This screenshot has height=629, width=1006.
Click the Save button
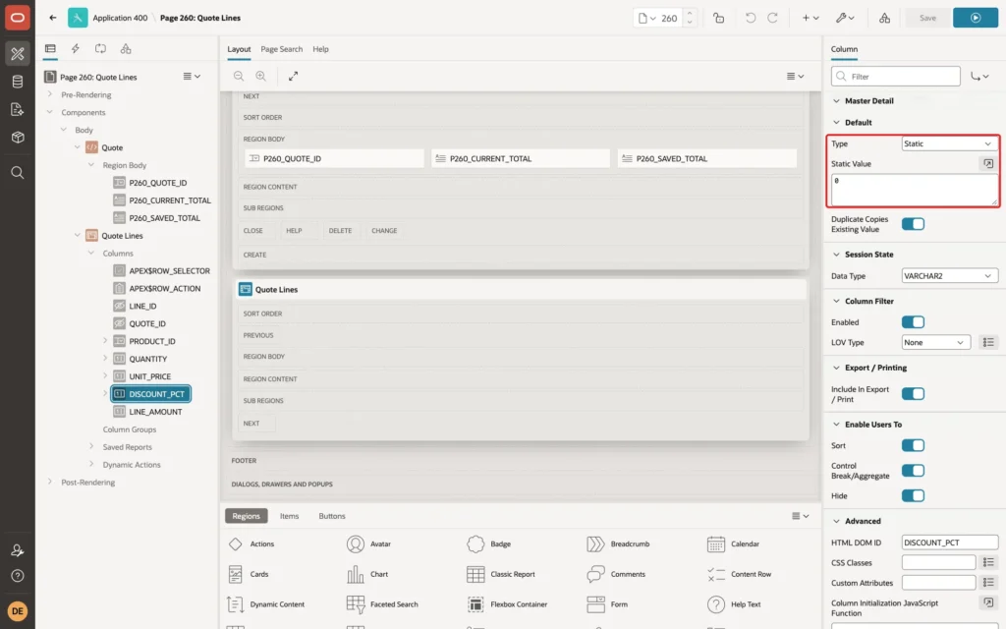pos(927,18)
